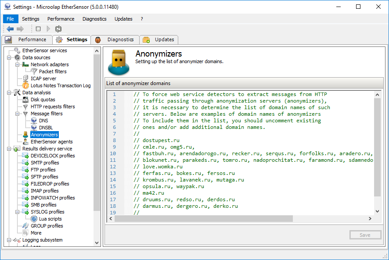Click the Packet filters funnel icon
Screen dimensions: 389x260
[x=34, y=71]
